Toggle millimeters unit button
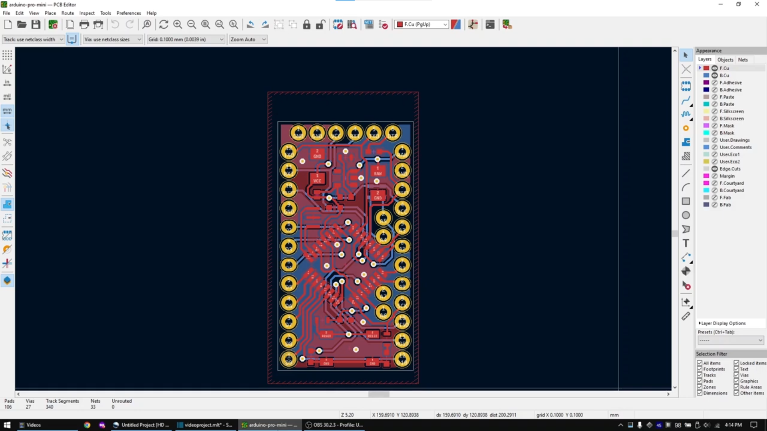 pos(7,111)
